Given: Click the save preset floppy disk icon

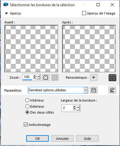Looking at the screenshot, I should coord(94,90).
